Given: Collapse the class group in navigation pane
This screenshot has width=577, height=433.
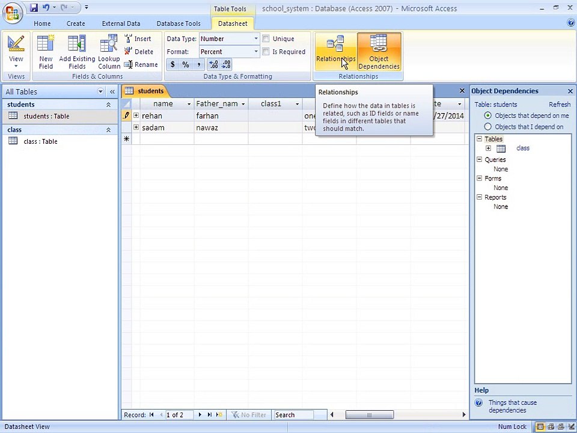Looking at the screenshot, I should point(109,130).
